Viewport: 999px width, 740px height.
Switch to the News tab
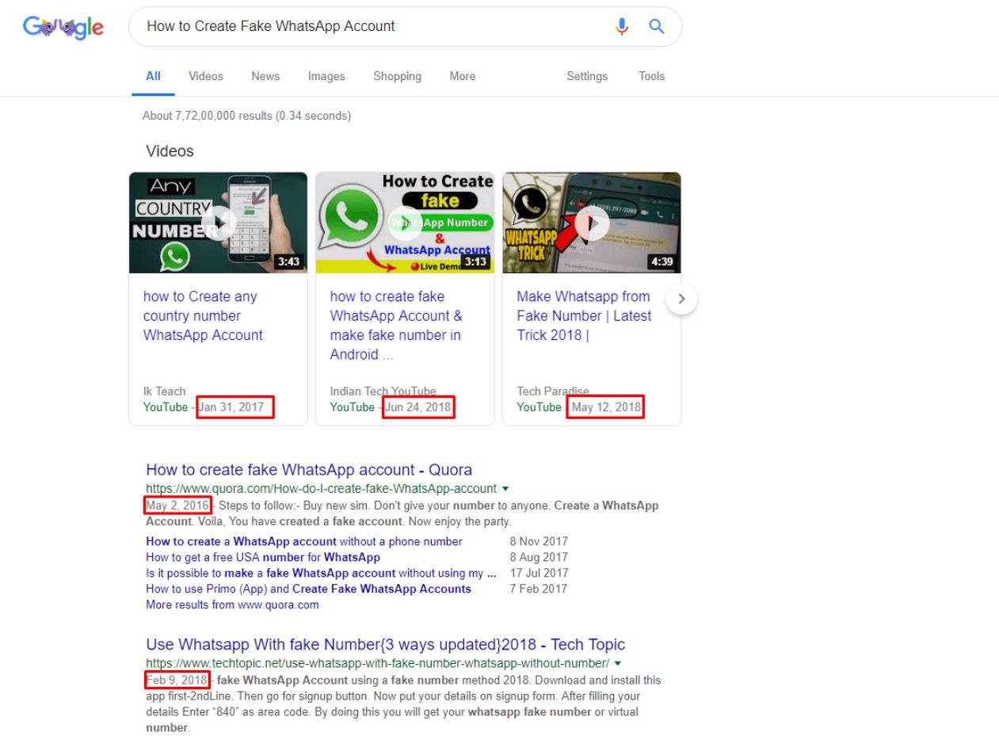click(x=265, y=77)
